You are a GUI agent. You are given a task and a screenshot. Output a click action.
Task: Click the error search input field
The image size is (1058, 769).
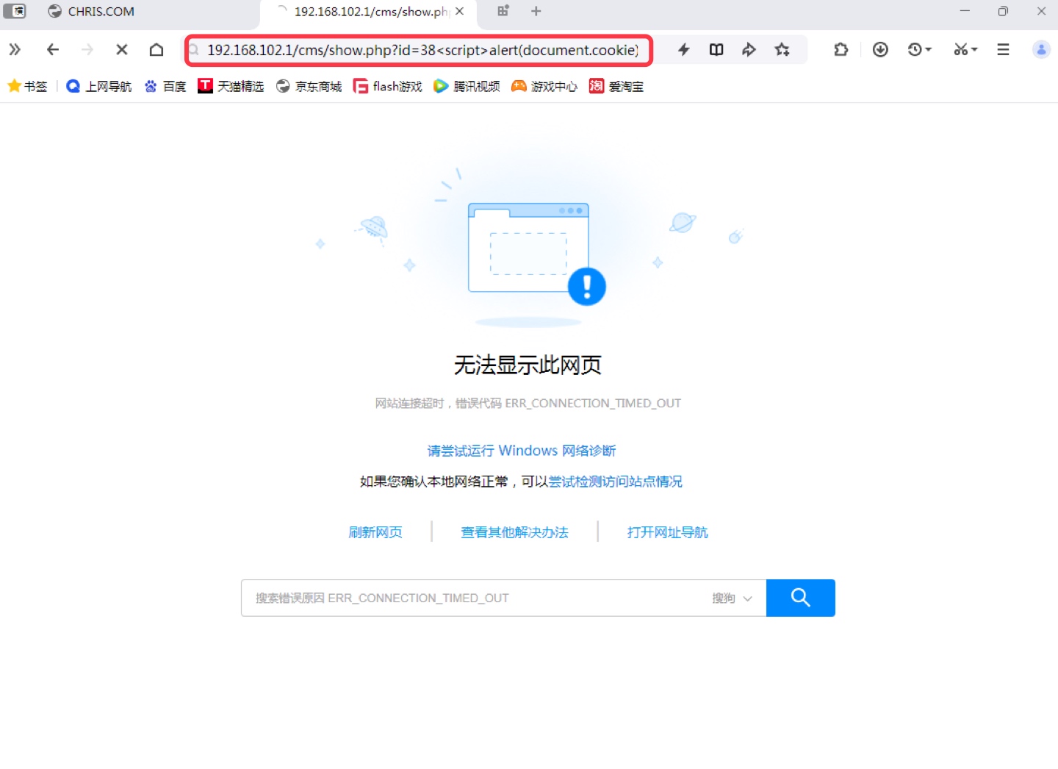tap(474, 598)
